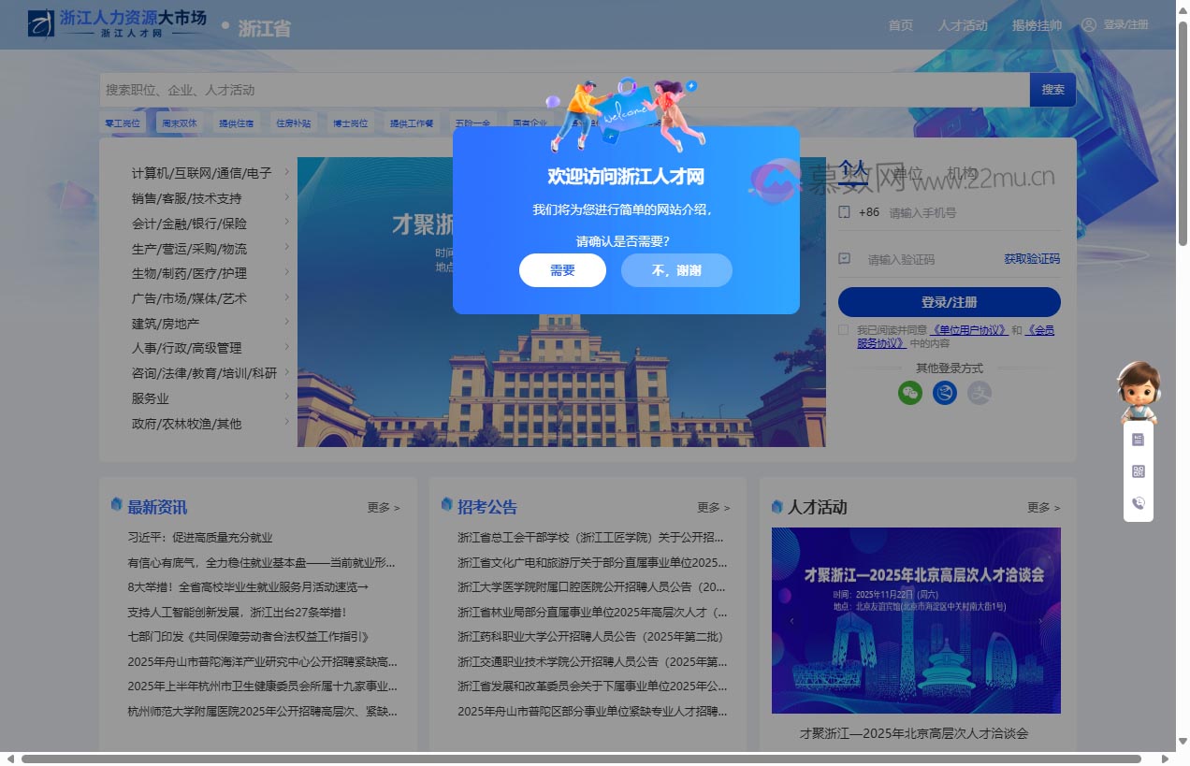Click the hotline phone icon in sidebar

tap(1138, 503)
